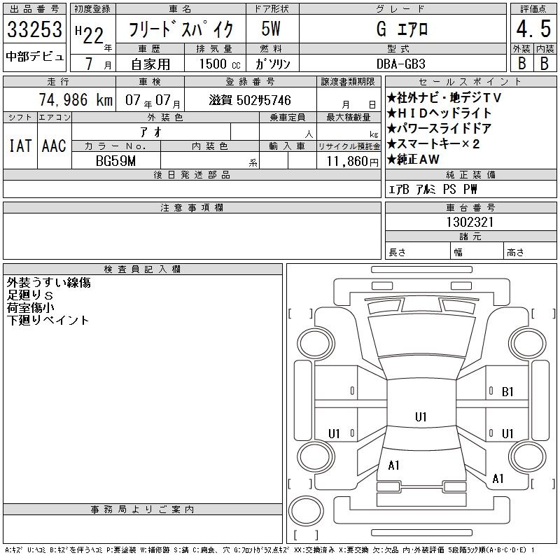The height and width of the screenshot is (560, 560).
Task: Click the exterior color アオ
Action: (x=151, y=132)
